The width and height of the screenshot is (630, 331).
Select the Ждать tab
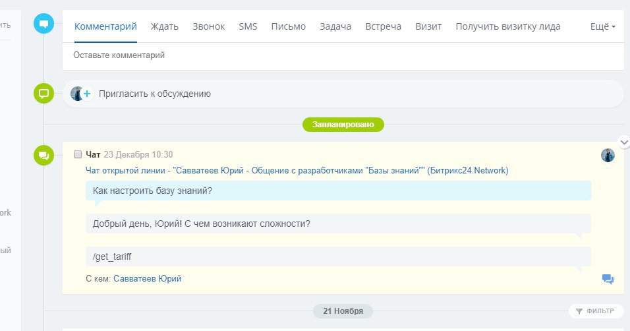point(164,26)
